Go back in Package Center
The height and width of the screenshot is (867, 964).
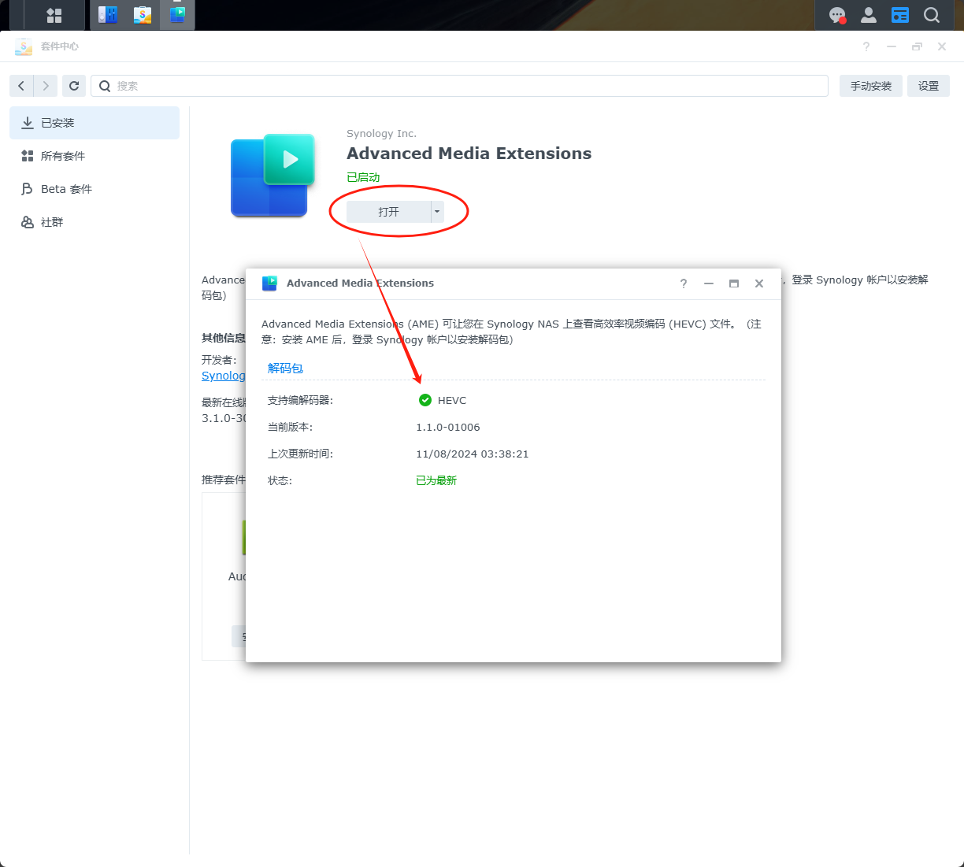click(21, 86)
